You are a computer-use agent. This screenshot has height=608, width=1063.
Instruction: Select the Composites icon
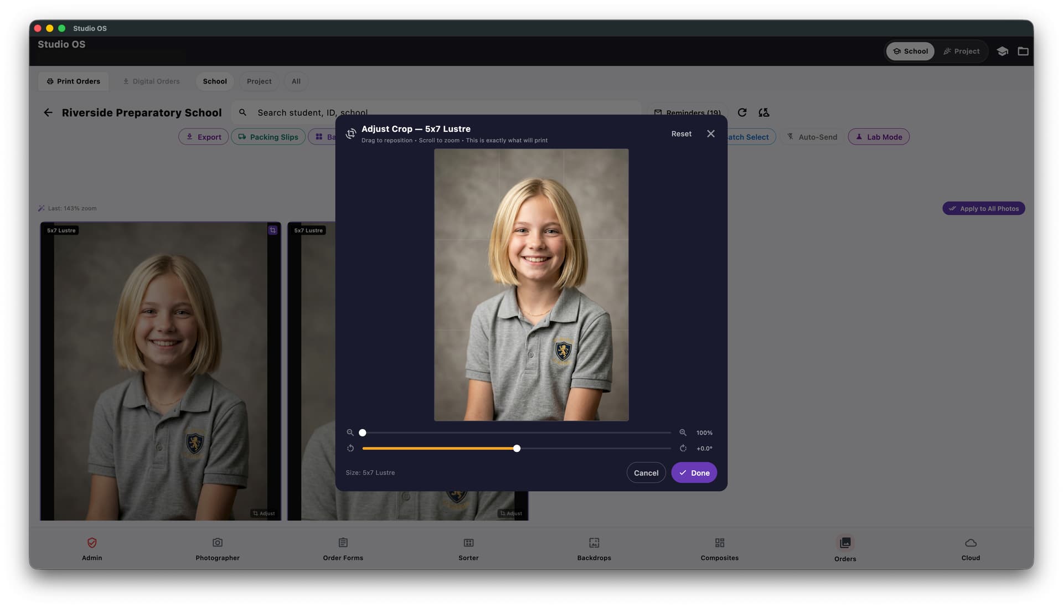click(719, 549)
